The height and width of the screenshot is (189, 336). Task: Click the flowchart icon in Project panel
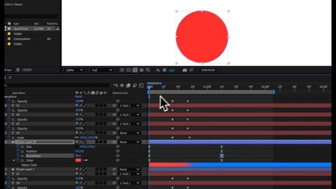[x=58, y=28]
